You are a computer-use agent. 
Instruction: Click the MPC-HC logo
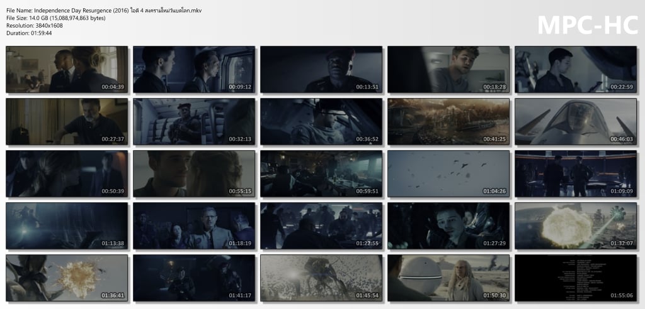(x=587, y=24)
